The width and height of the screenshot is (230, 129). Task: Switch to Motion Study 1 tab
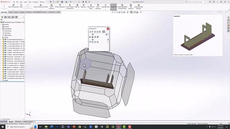coord(28,122)
